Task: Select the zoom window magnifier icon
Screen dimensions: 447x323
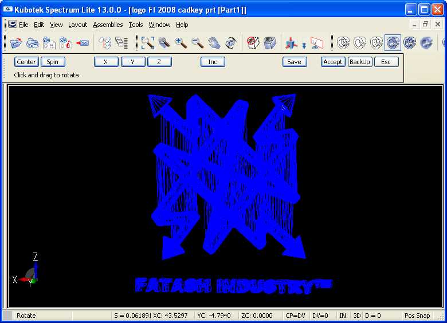Action: (148, 43)
